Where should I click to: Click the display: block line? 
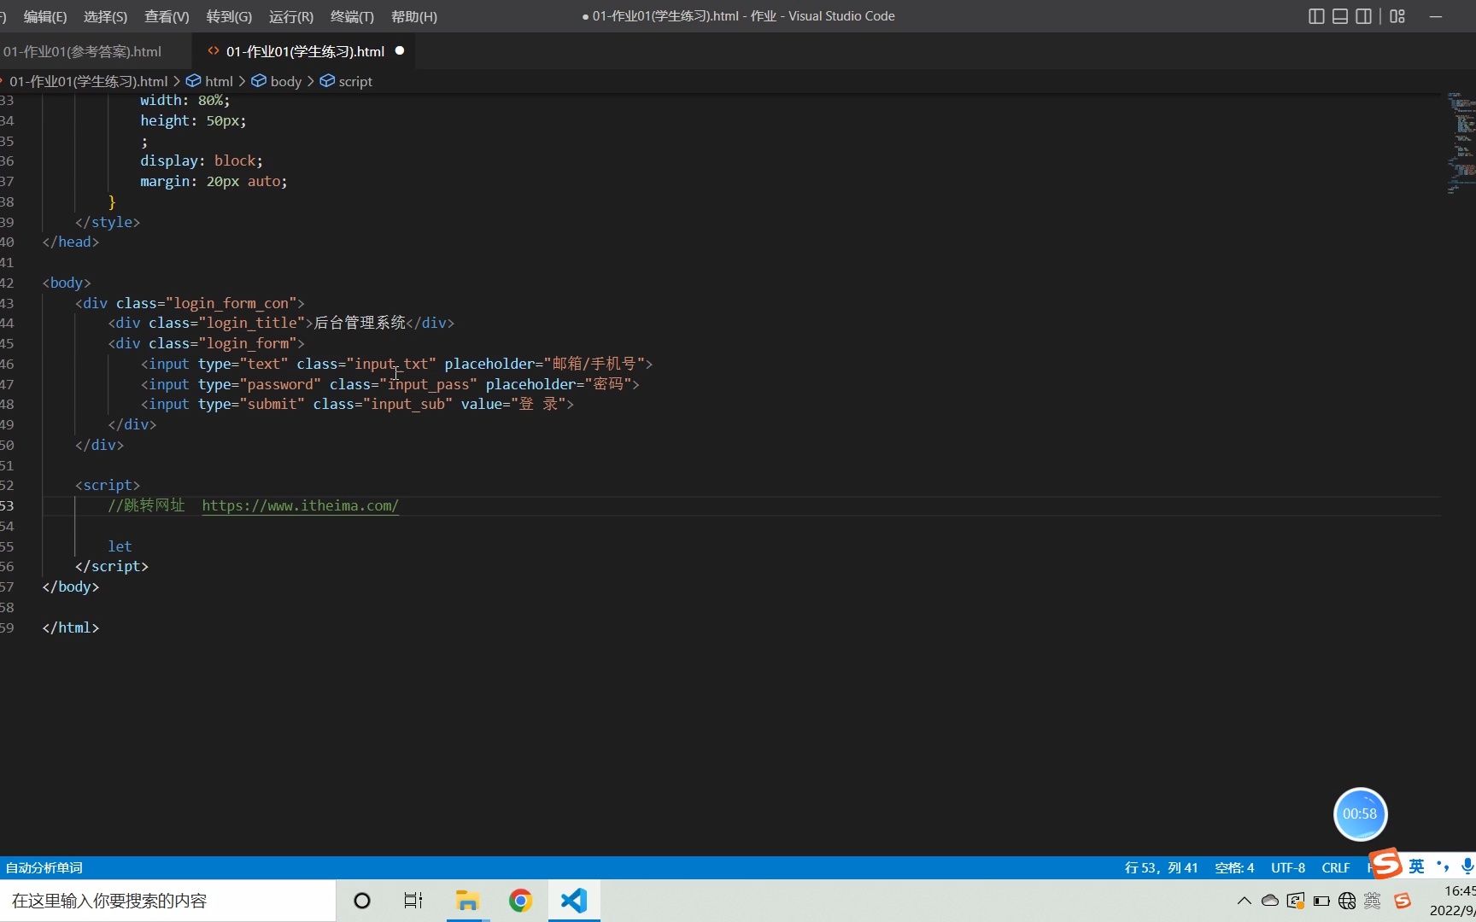(202, 160)
